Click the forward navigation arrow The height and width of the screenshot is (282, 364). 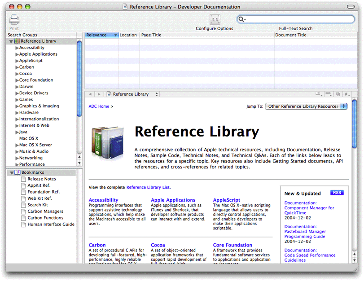(99, 94)
